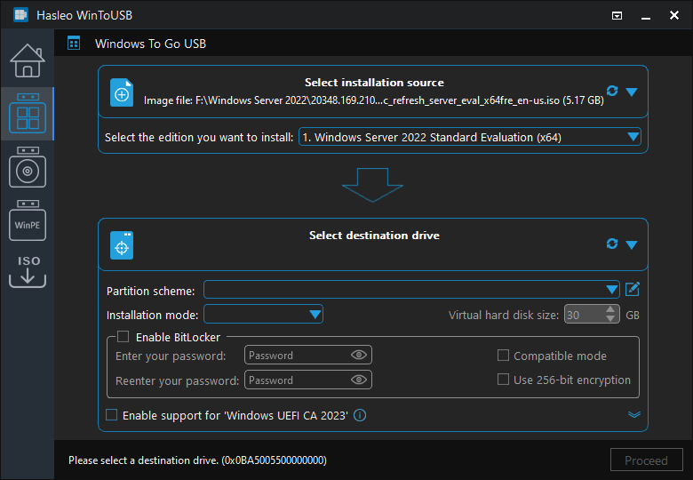Screen dimensions: 693x480
Task: Decrease virtual hard disk size with down arrow
Action: point(610,319)
